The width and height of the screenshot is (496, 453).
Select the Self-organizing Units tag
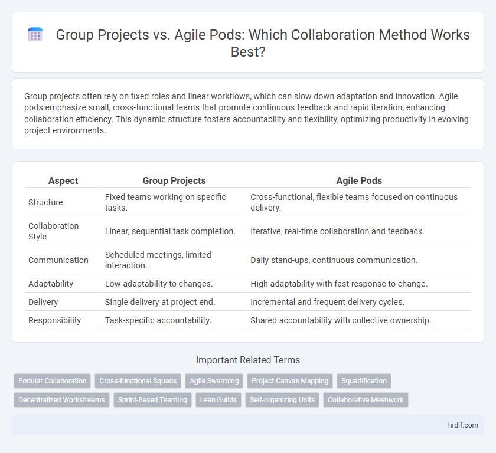click(x=282, y=399)
